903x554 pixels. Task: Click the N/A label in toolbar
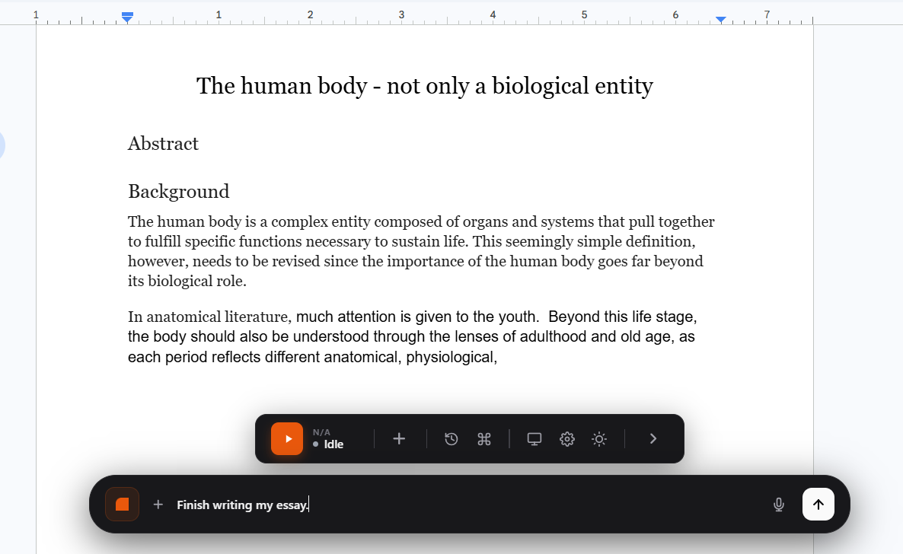click(x=321, y=432)
